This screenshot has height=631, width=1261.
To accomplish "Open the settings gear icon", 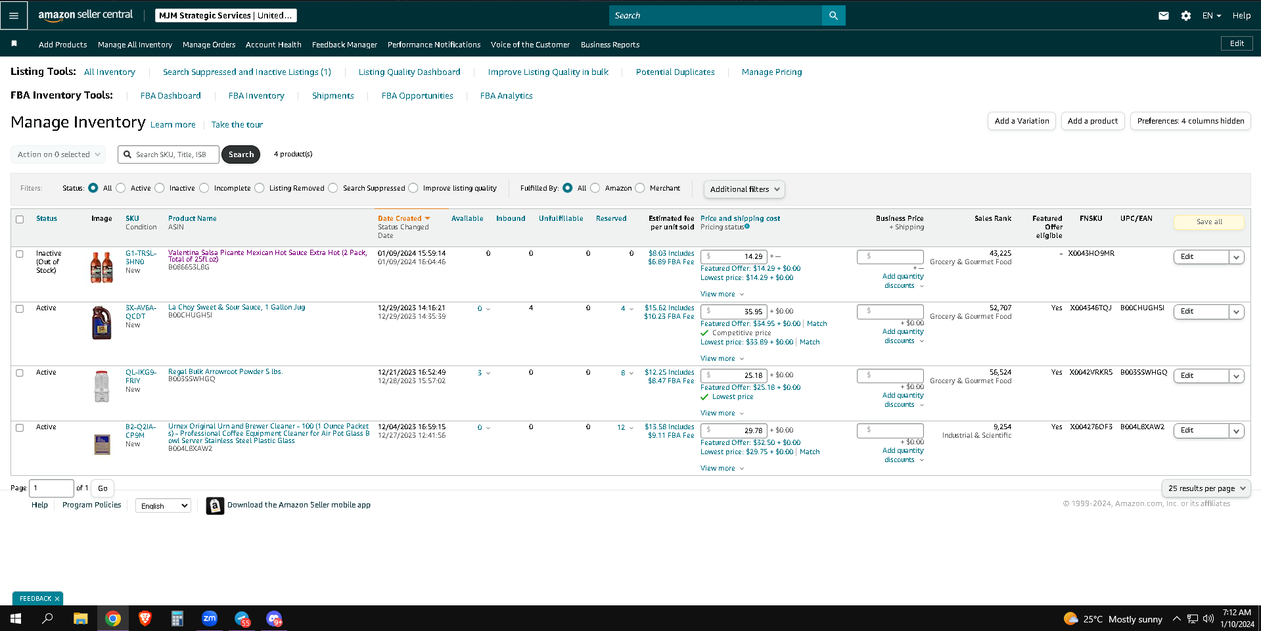I will (1185, 16).
